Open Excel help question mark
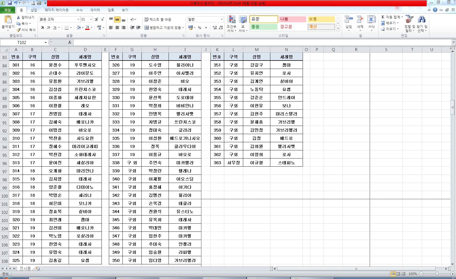The image size is (456, 279). pos(435,10)
